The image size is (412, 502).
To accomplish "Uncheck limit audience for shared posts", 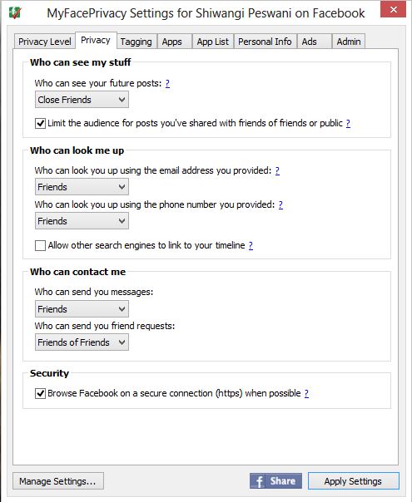I will point(40,123).
